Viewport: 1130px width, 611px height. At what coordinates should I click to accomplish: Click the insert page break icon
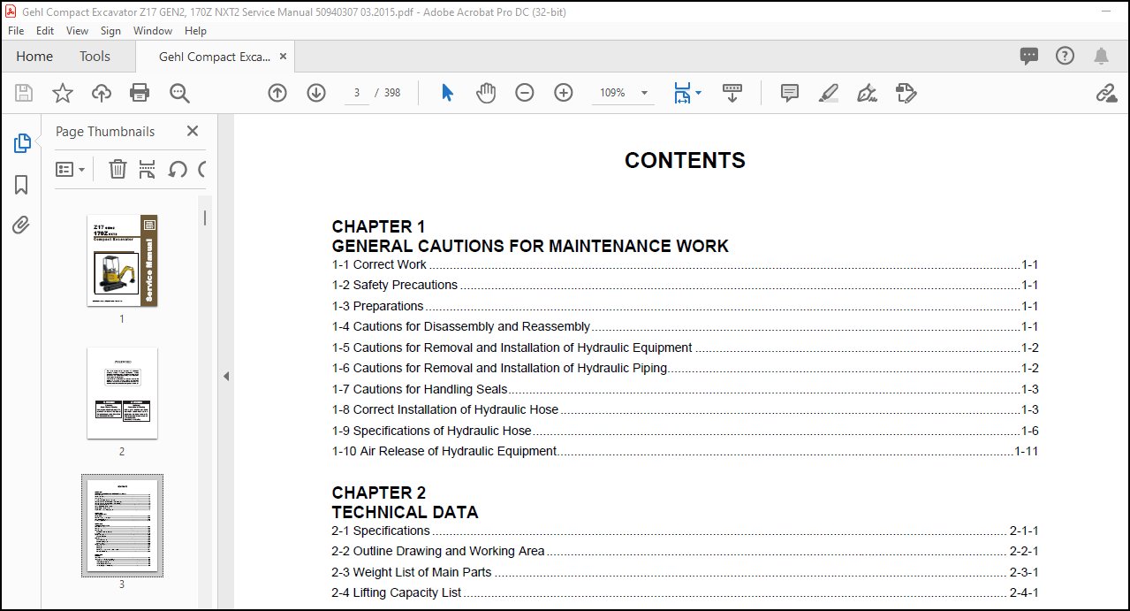pos(148,169)
